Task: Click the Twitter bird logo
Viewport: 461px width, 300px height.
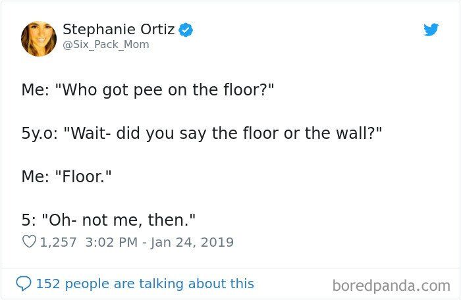Action: [x=431, y=30]
